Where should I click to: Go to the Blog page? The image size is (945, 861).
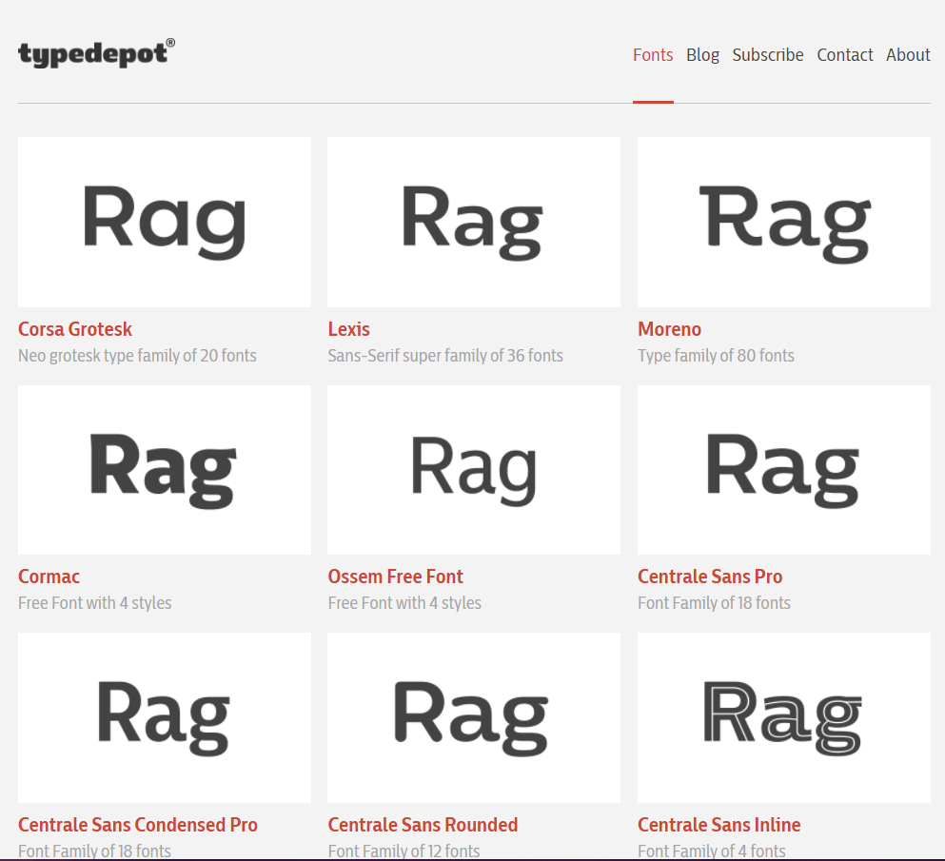pos(702,55)
